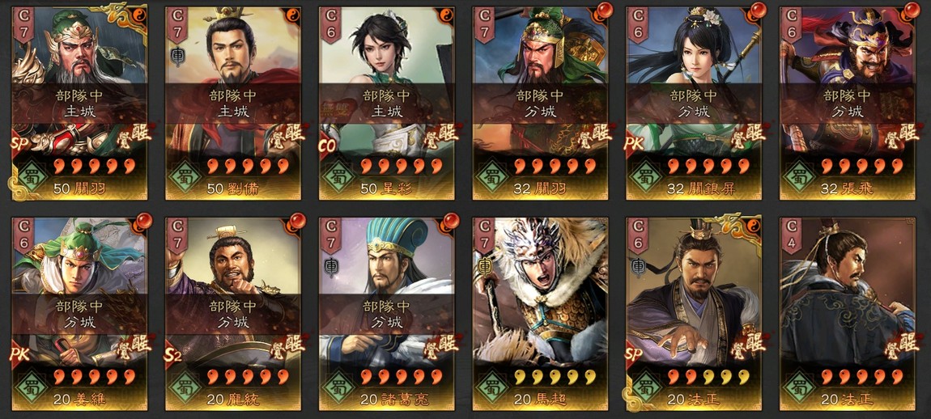Viewport: 931px width, 419px height.
Task: Click the red orb on 張飛's card
Action: 911,11
